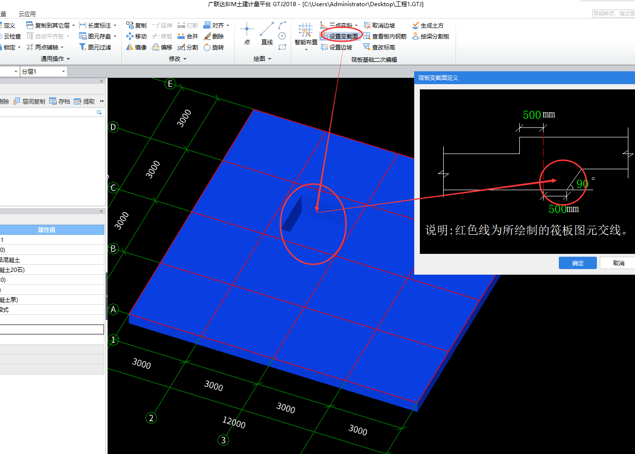Click 按梁分割板 split slab by beam
The image size is (635, 454).
point(431,37)
